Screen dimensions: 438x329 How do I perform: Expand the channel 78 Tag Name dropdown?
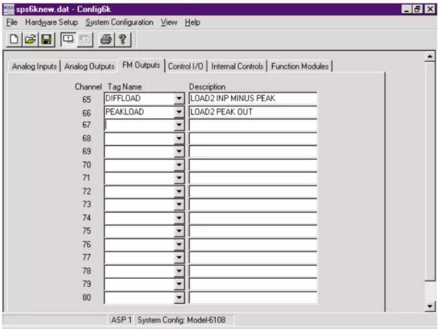pyautogui.click(x=179, y=271)
